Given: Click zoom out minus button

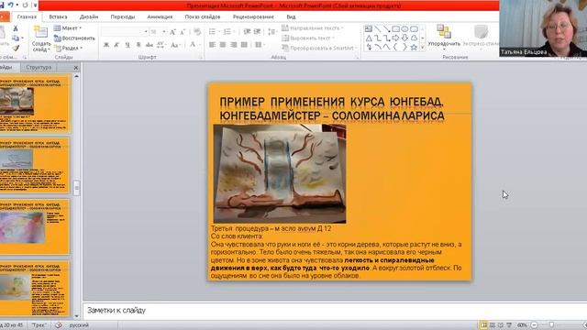Looking at the screenshot, I should pyautogui.click(x=534, y=325).
